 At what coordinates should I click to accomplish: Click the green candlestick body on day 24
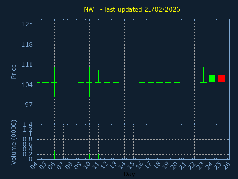click(x=212, y=79)
